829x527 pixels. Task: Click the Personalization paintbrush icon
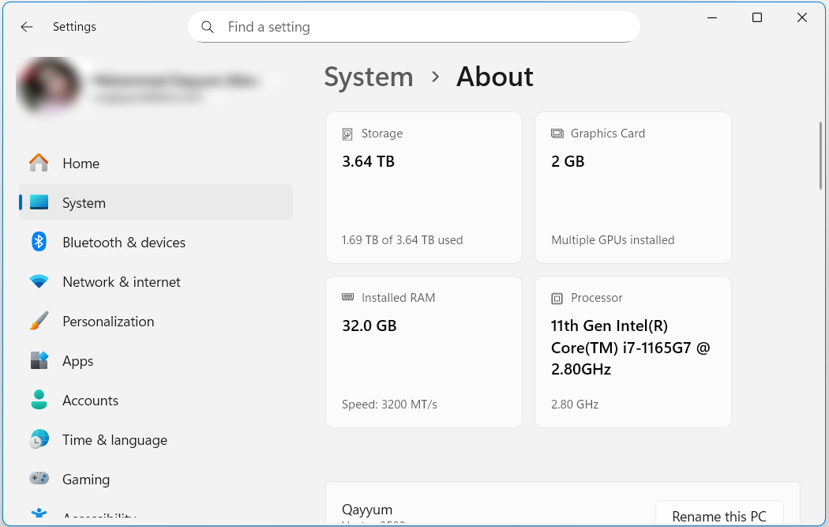pyautogui.click(x=39, y=321)
